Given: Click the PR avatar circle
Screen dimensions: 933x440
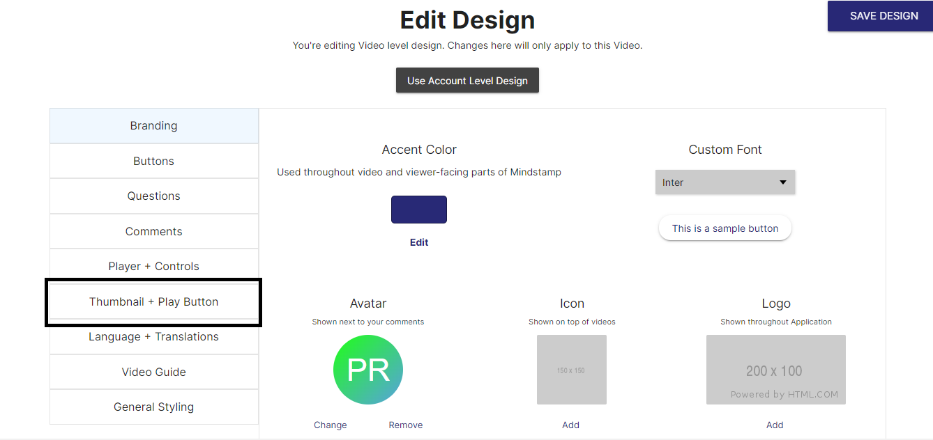Looking at the screenshot, I should tap(368, 370).
